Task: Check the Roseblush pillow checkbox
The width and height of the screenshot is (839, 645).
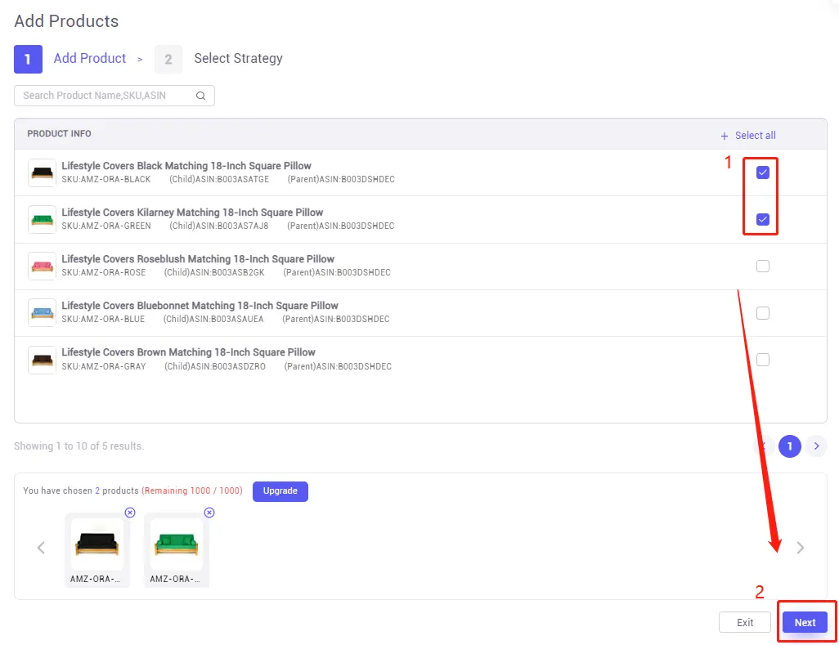Action: pos(763,266)
